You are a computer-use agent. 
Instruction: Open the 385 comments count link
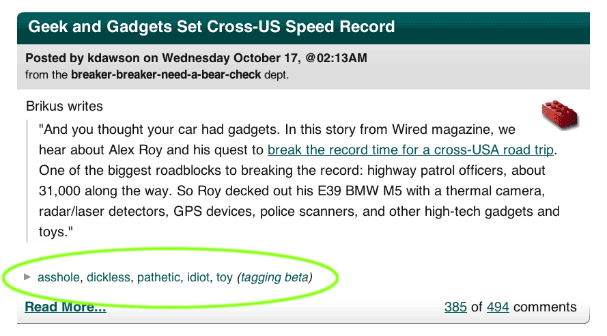click(x=455, y=307)
